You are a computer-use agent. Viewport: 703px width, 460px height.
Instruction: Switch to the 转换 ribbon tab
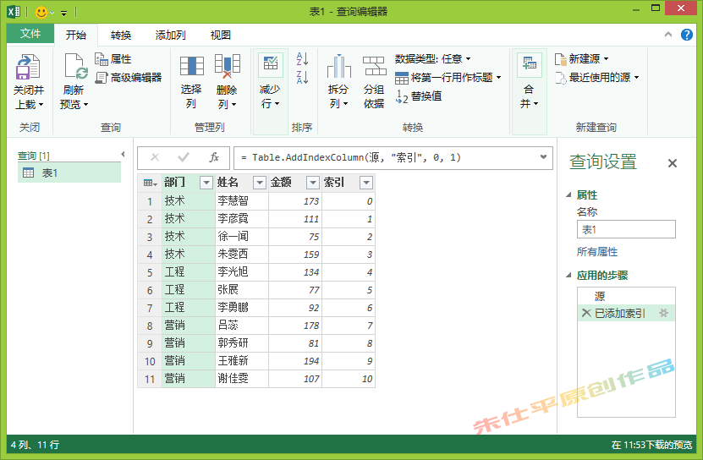point(121,35)
